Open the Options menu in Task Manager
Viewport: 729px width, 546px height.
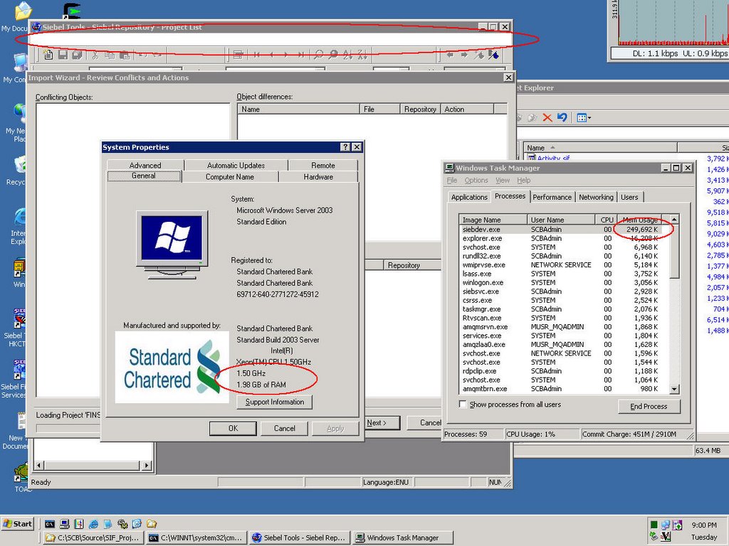[476, 180]
